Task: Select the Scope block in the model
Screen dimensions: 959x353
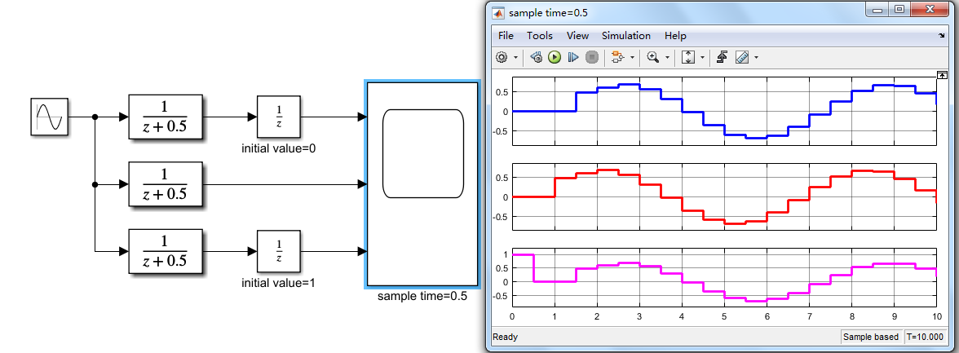Action: [x=422, y=184]
